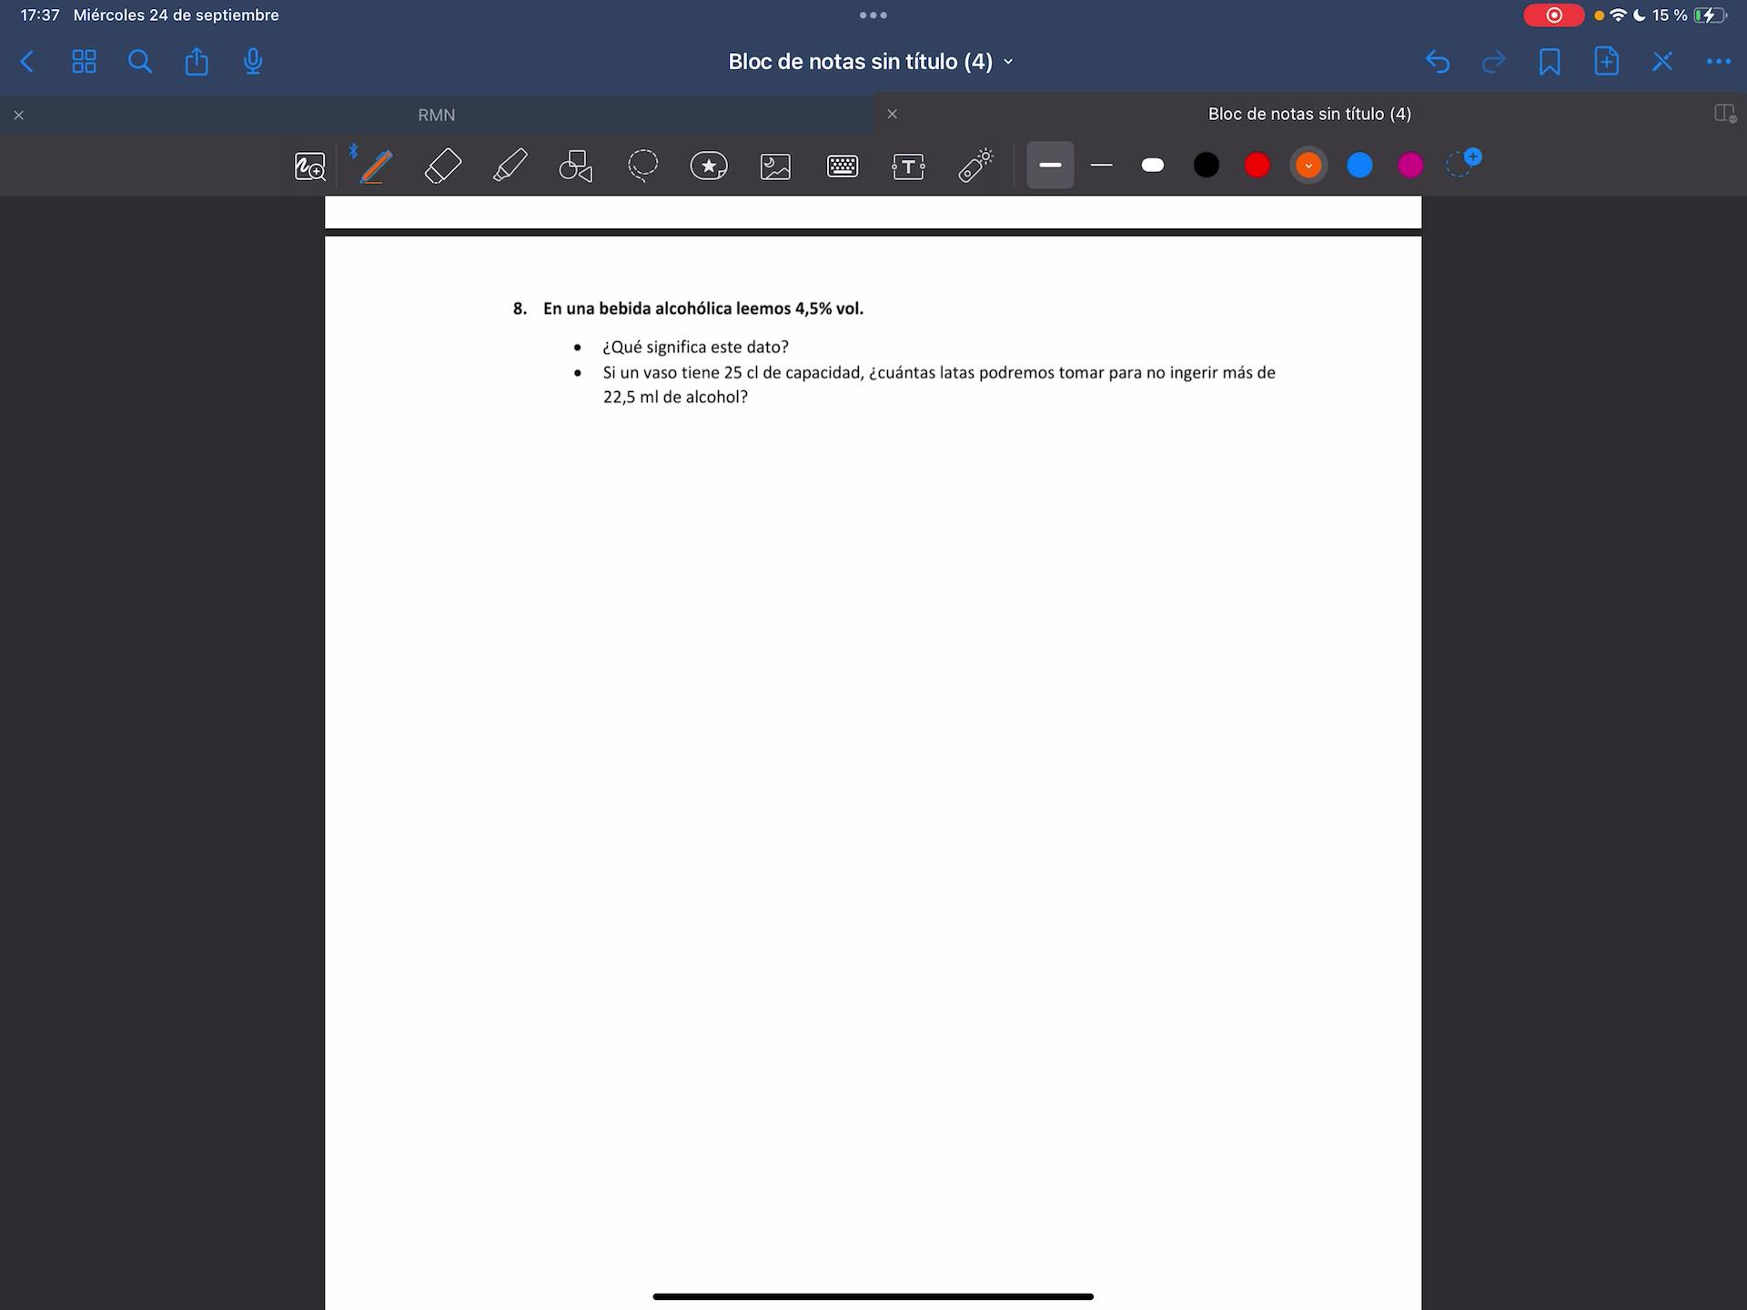Select the Eraser tool
The width and height of the screenshot is (1747, 1310).
click(x=443, y=166)
